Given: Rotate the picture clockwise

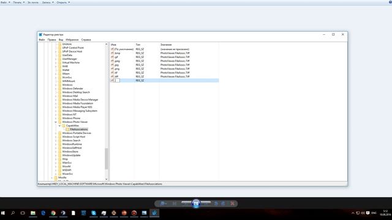Looking at the screenshot, I should click(x=223, y=204).
